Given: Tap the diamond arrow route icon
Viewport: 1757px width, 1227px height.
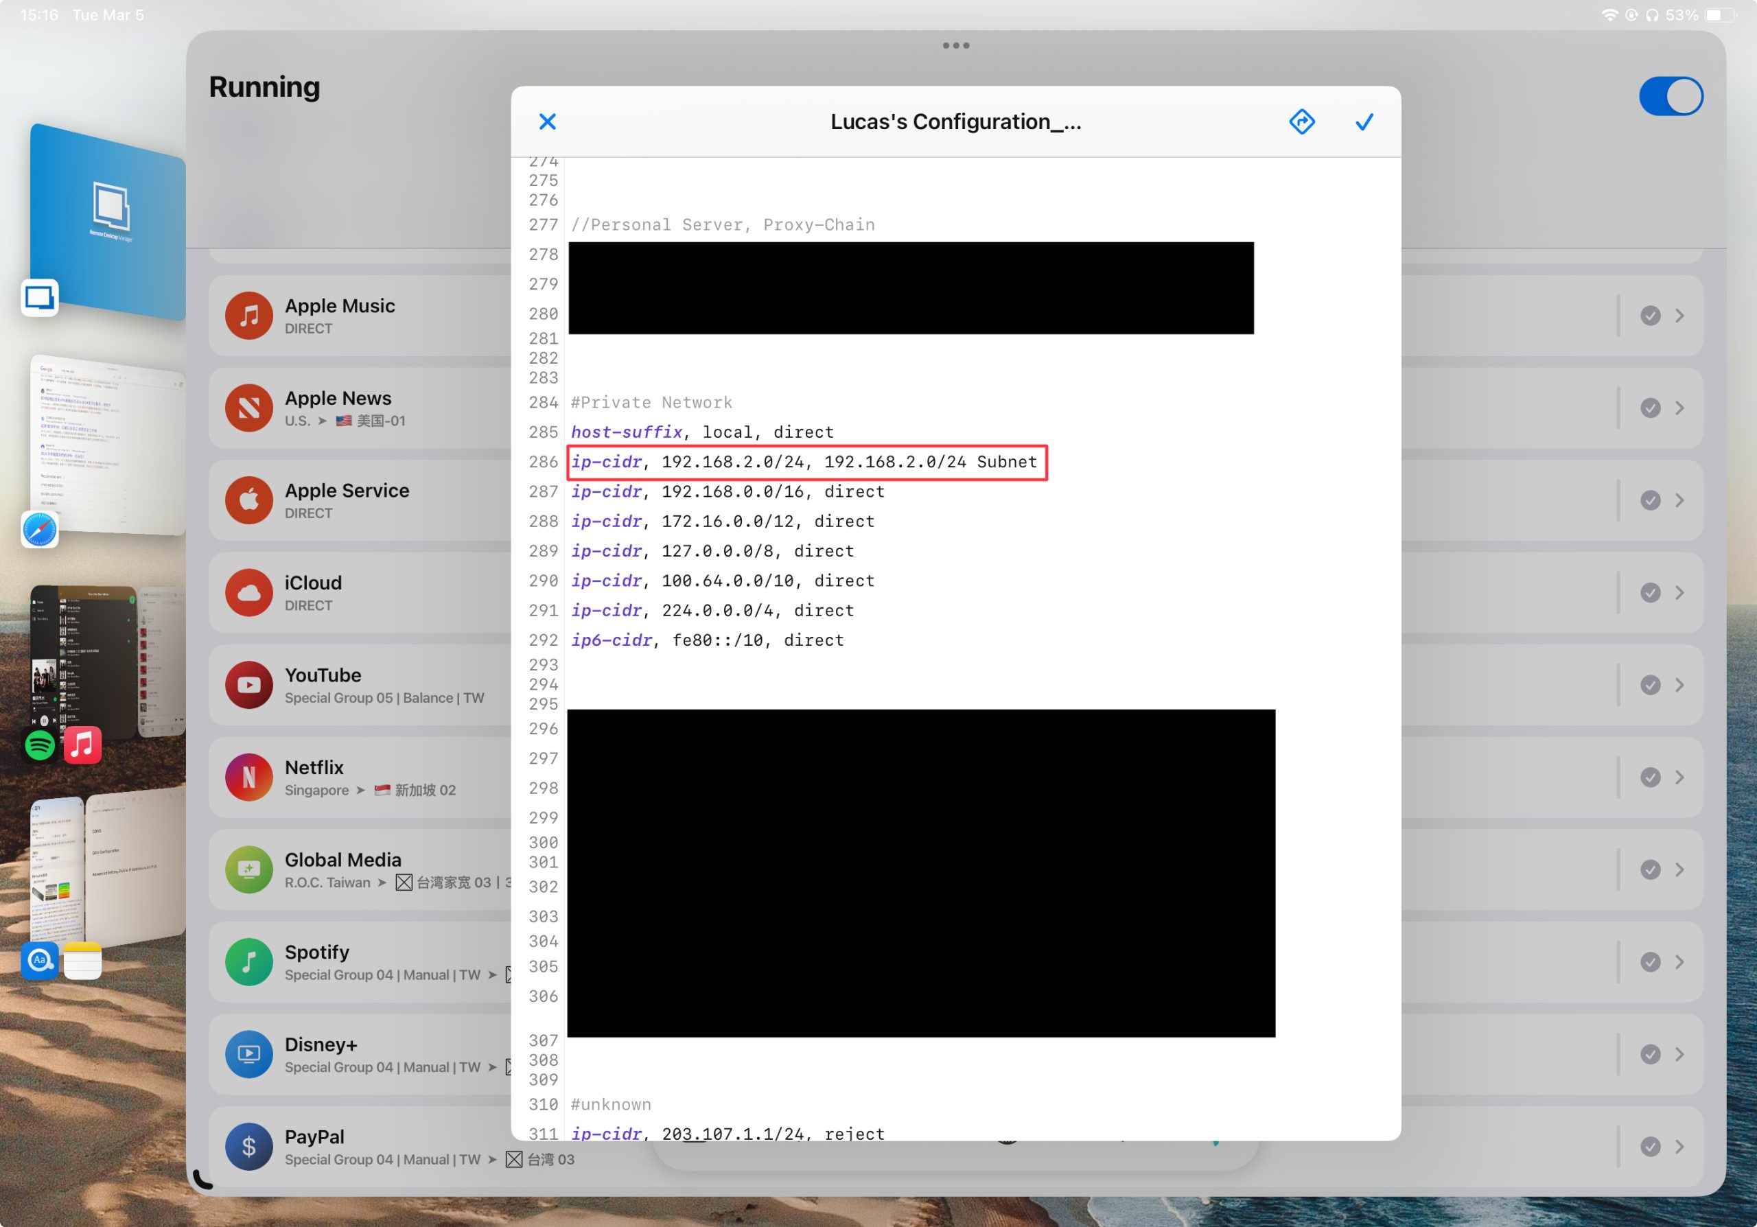Looking at the screenshot, I should (1301, 121).
